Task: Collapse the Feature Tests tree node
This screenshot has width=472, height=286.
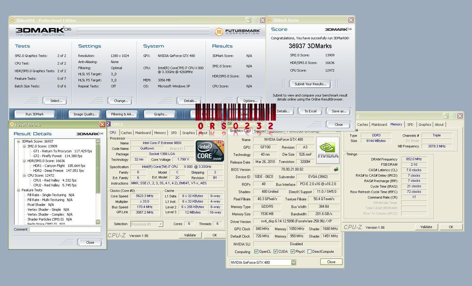Action: [x=18, y=190]
